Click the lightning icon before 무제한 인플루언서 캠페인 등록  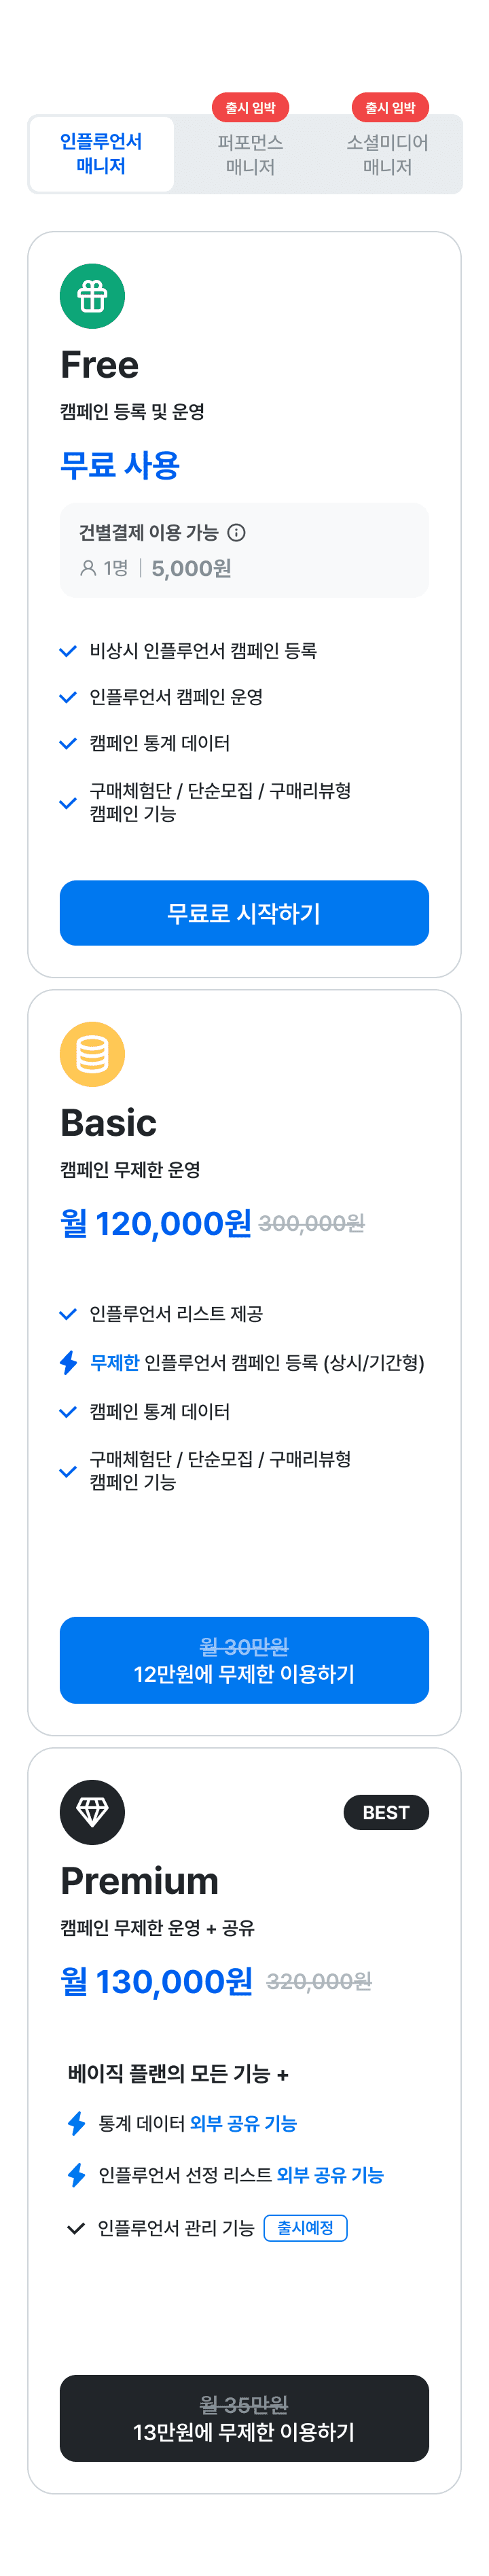point(68,1362)
